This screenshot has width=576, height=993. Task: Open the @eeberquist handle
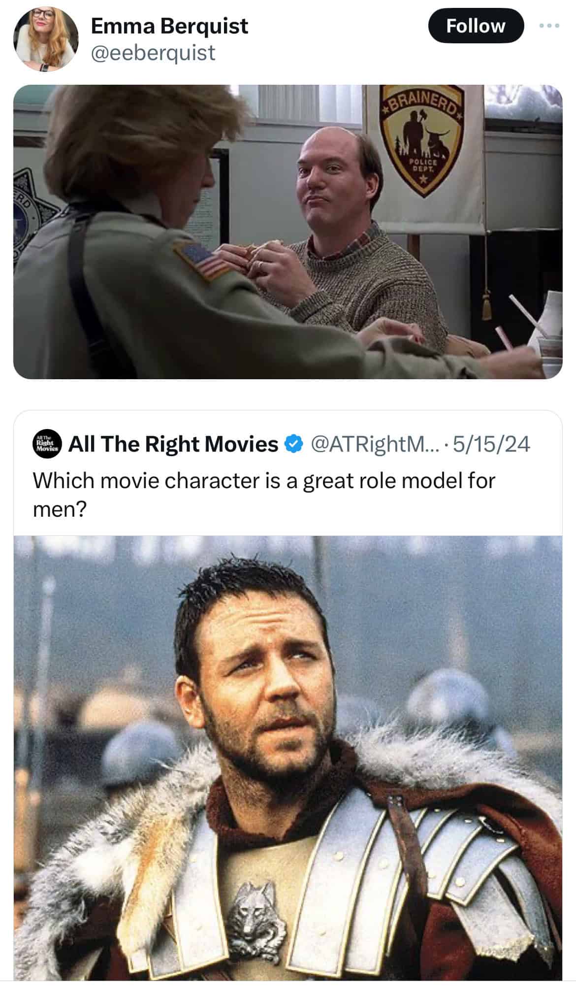[x=153, y=53]
